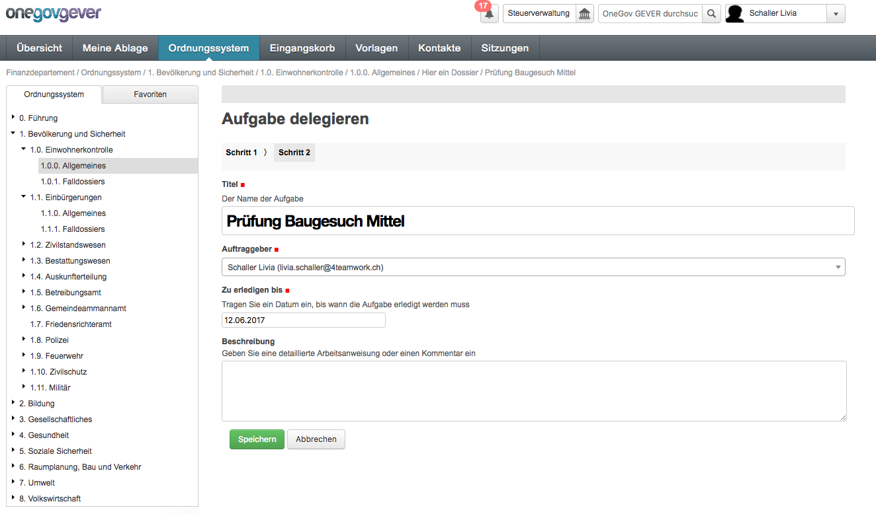Screen dimensions: 876x516
Task: Expand the 1.6. Gemeindeammannamt node
Action: pos(24,308)
